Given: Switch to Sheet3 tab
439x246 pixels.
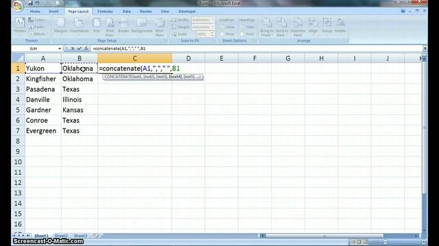Looking at the screenshot, I should pos(81,236).
